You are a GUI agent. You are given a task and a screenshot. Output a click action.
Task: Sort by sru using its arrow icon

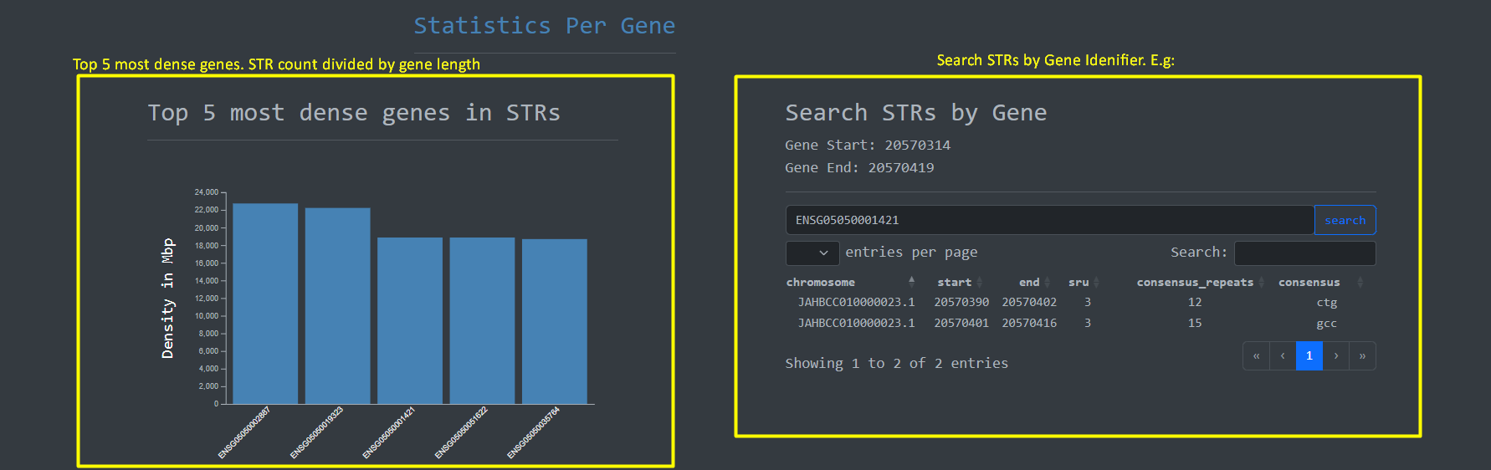click(x=1096, y=283)
